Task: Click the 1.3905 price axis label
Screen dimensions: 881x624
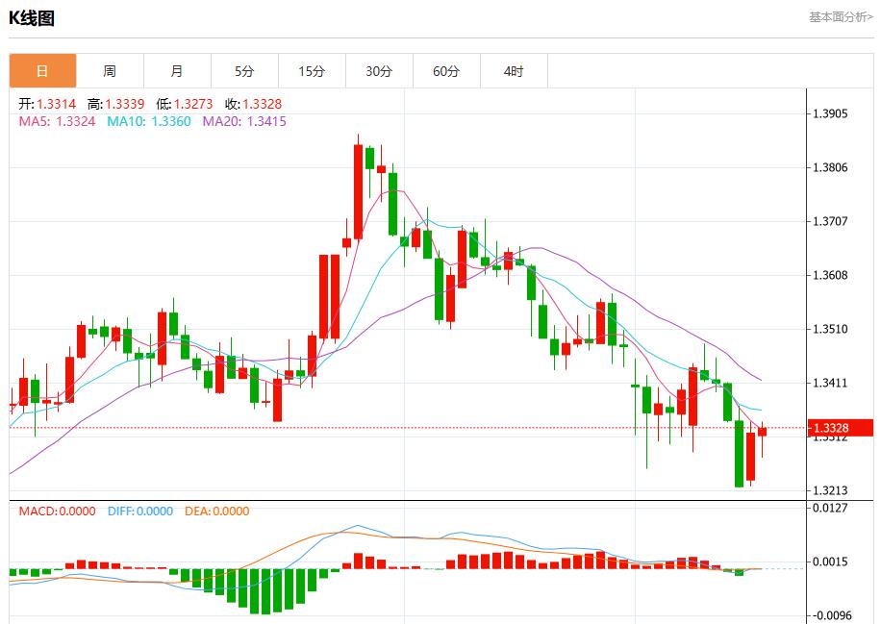Action: point(830,113)
